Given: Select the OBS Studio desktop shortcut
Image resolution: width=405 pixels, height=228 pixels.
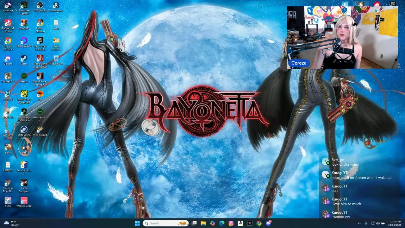Looking at the screenshot, I should tap(40, 7).
